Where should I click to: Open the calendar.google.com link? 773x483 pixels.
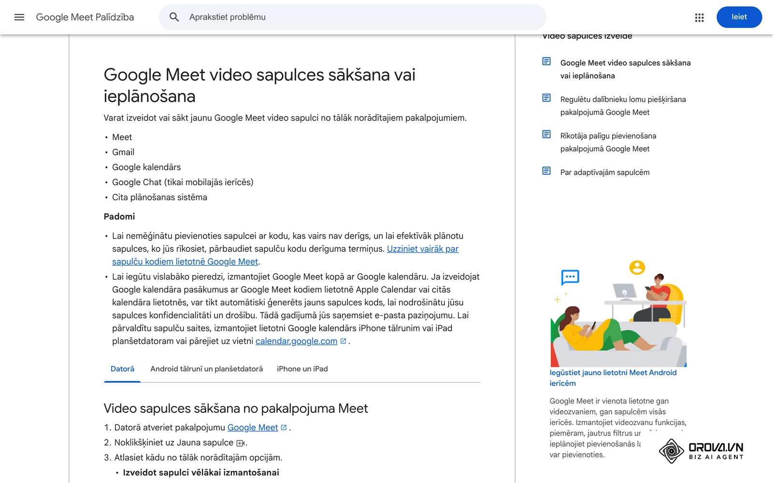[x=296, y=341]
